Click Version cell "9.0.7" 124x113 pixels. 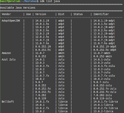coord(39,82)
